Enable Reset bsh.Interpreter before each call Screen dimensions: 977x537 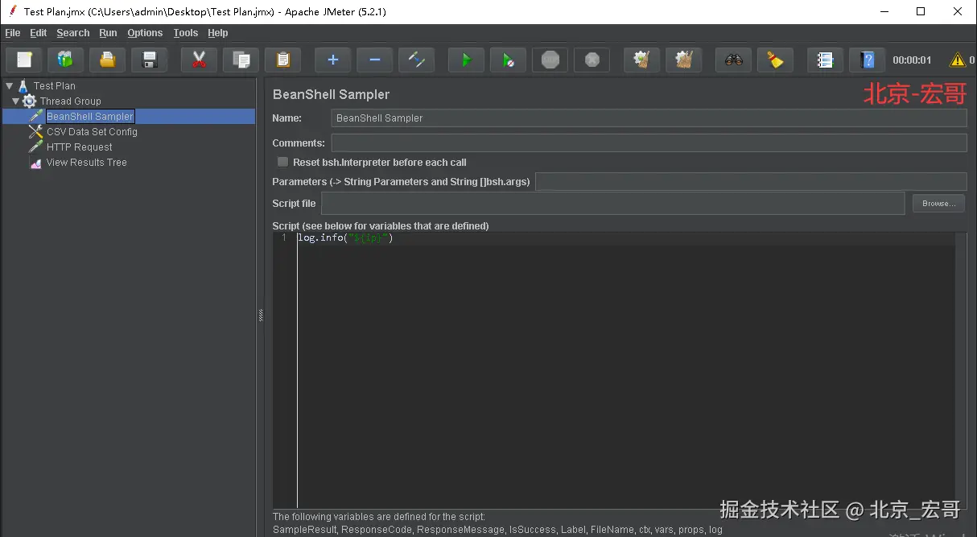[x=283, y=162]
